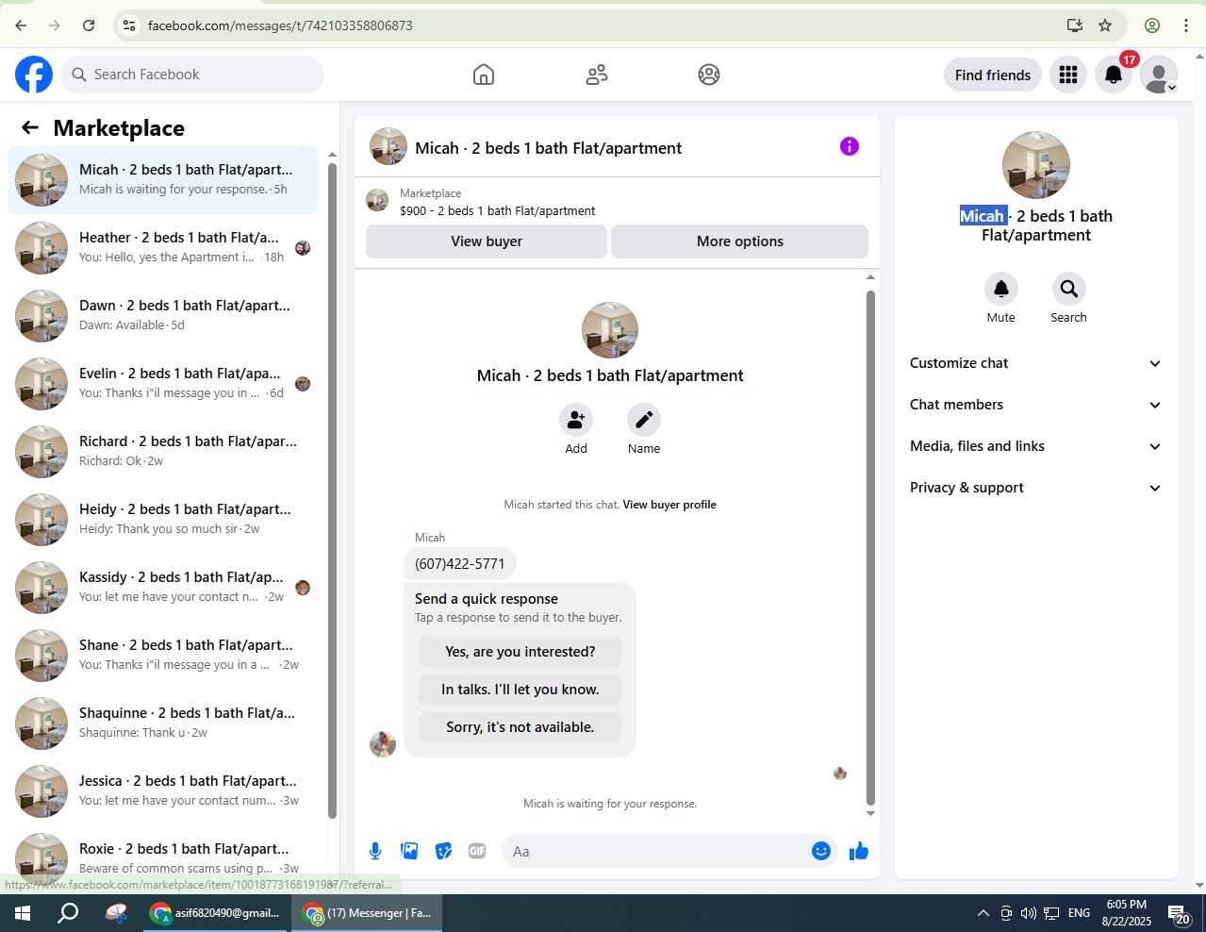
Task: Search in conversation using magnifier icon
Action: point(1068,288)
